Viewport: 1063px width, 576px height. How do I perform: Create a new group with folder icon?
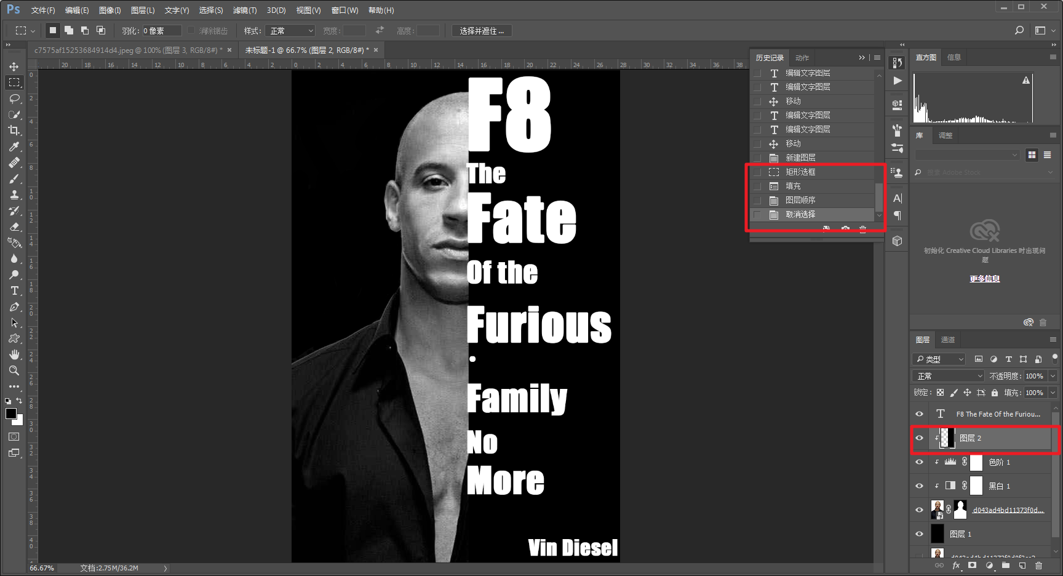1006,566
